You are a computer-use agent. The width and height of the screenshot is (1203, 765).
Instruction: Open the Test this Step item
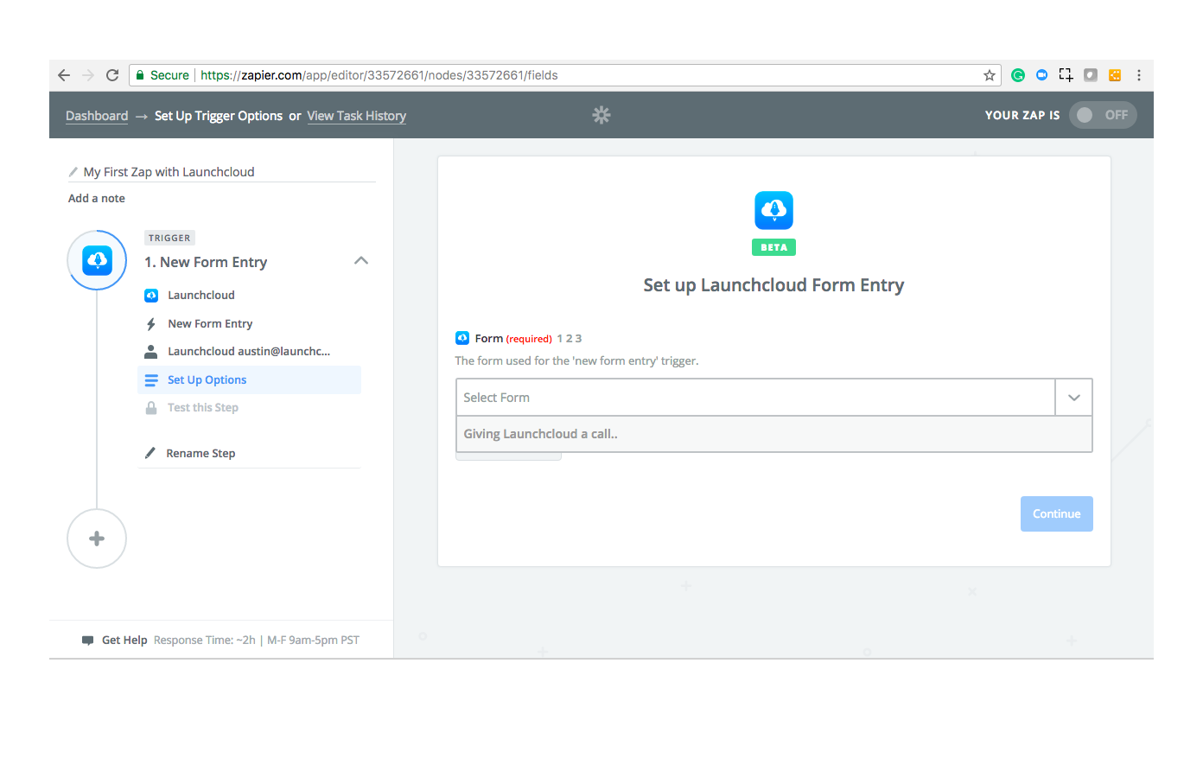coord(203,408)
